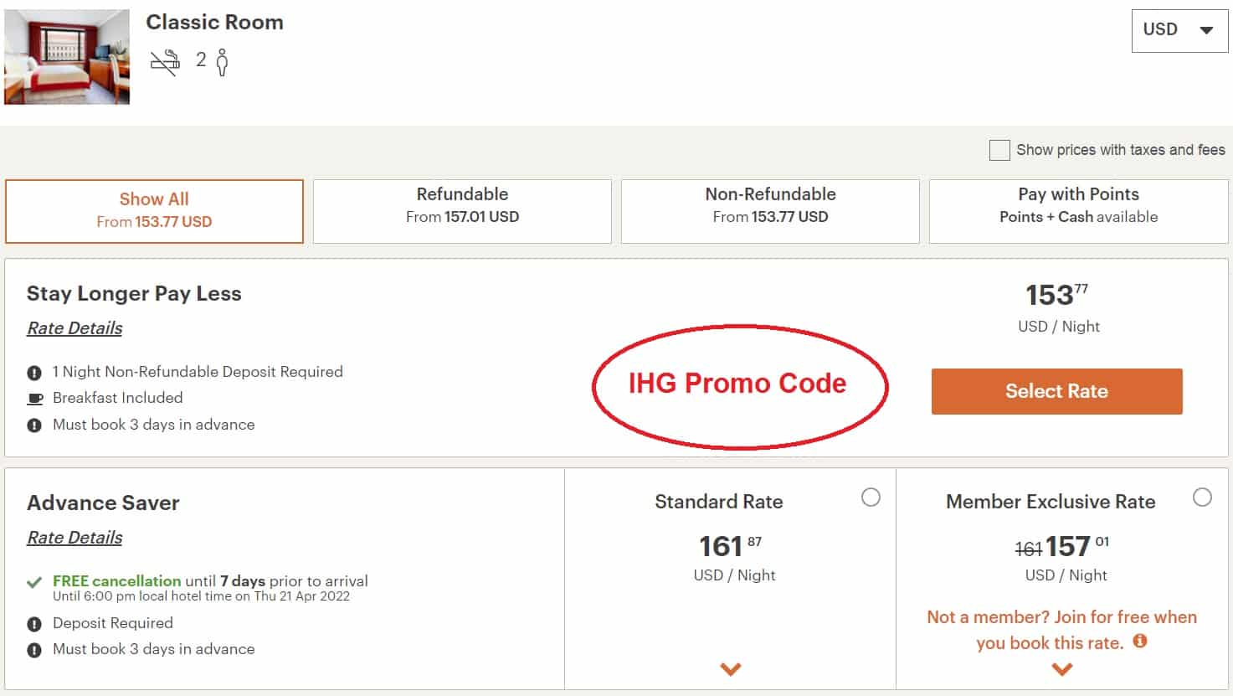
Task: Expand Standard Rate details chevron
Action: tap(730, 668)
